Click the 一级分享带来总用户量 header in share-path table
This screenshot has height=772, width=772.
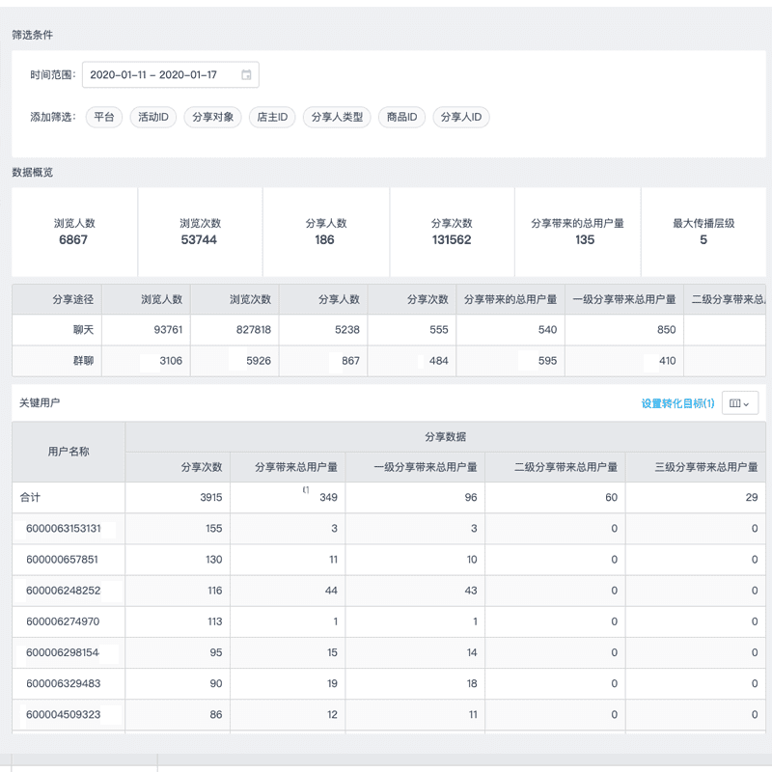[x=623, y=299]
